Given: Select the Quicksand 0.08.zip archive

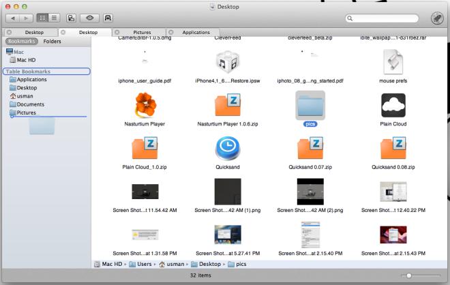Looking at the screenshot, I should pyautogui.click(x=393, y=148).
